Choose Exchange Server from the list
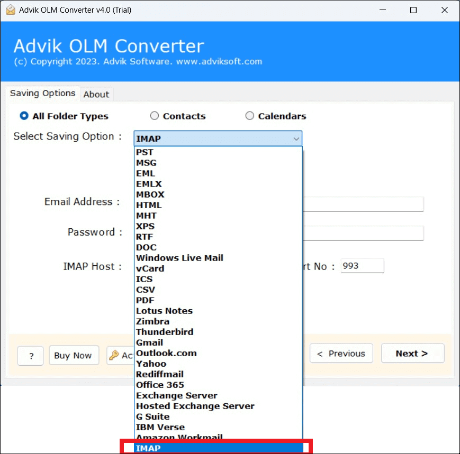This screenshot has height=454, width=460. pos(176,395)
